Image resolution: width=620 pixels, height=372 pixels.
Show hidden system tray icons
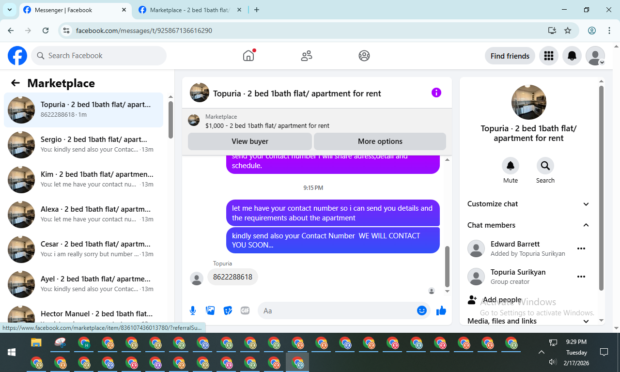click(x=541, y=352)
